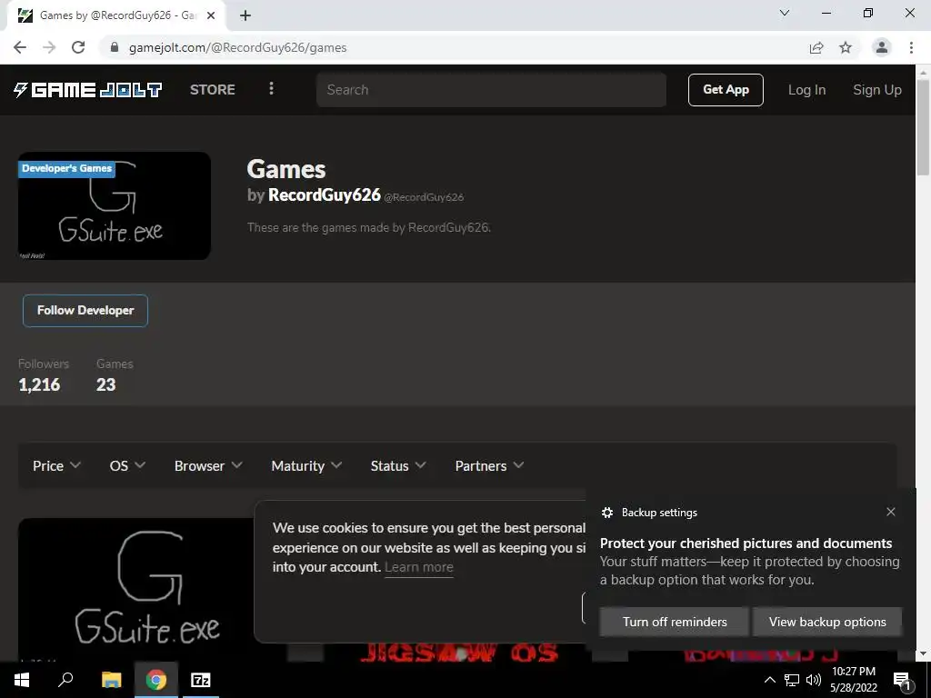Open the @RecordGuy626 handle link

(x=424, y=197)
